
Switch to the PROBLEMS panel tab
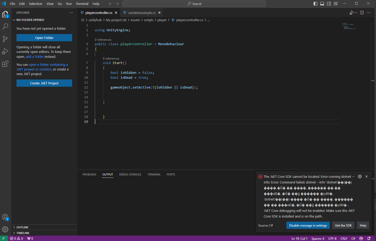point(89,174)
